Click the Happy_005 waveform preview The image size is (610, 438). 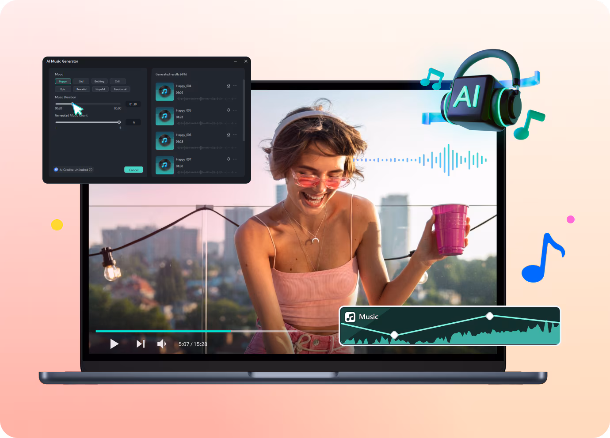pos(206,123)
